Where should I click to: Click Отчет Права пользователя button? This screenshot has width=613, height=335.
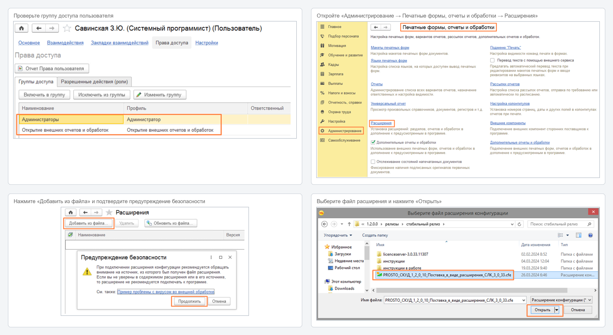(52, 69)
